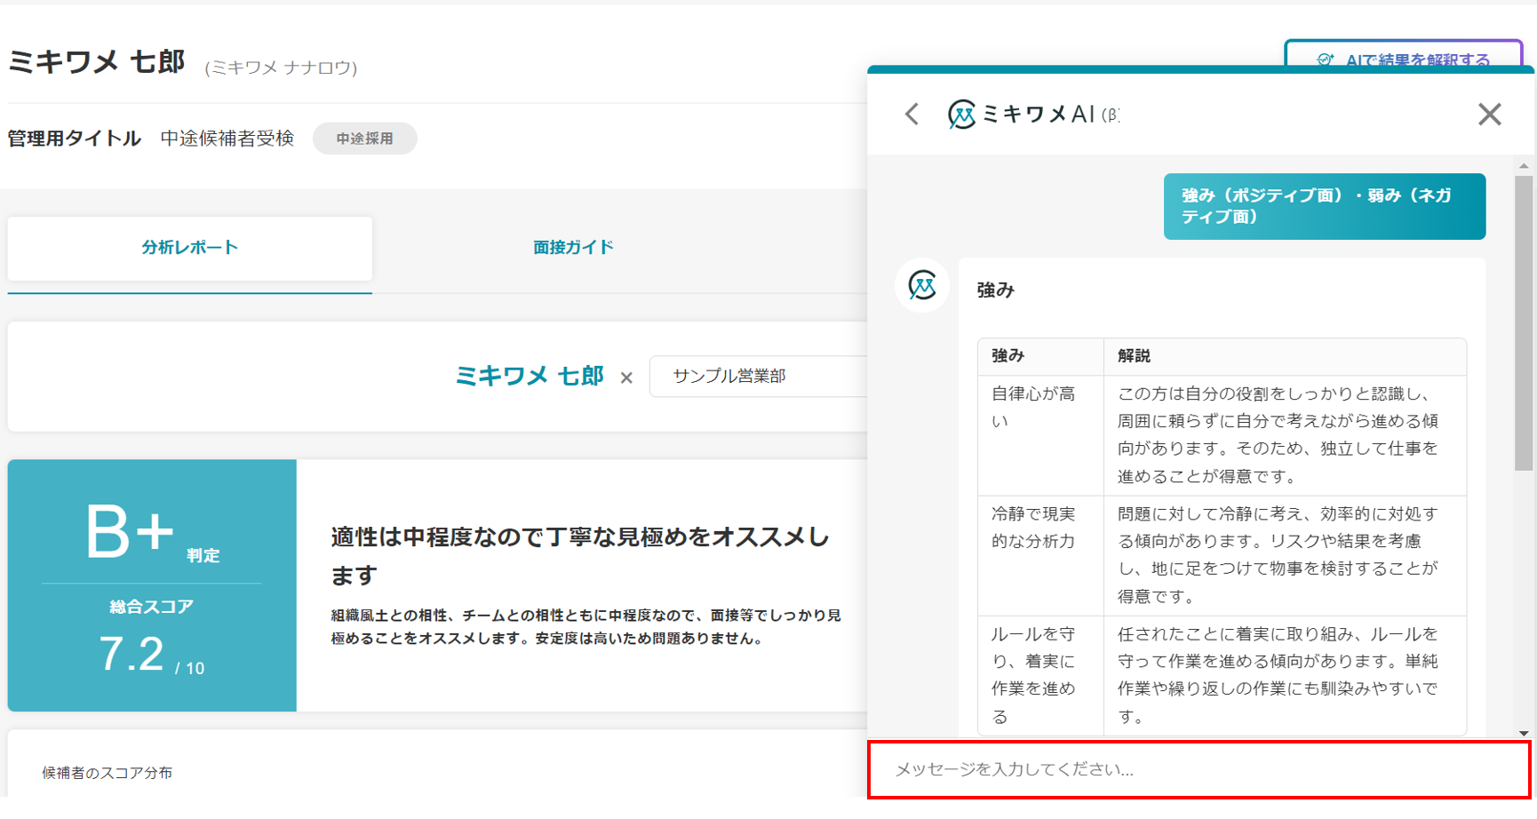Click the × symbol next to ミキワメ 七郎
This screenshot has width=1537, height=819.
(626, 378)
